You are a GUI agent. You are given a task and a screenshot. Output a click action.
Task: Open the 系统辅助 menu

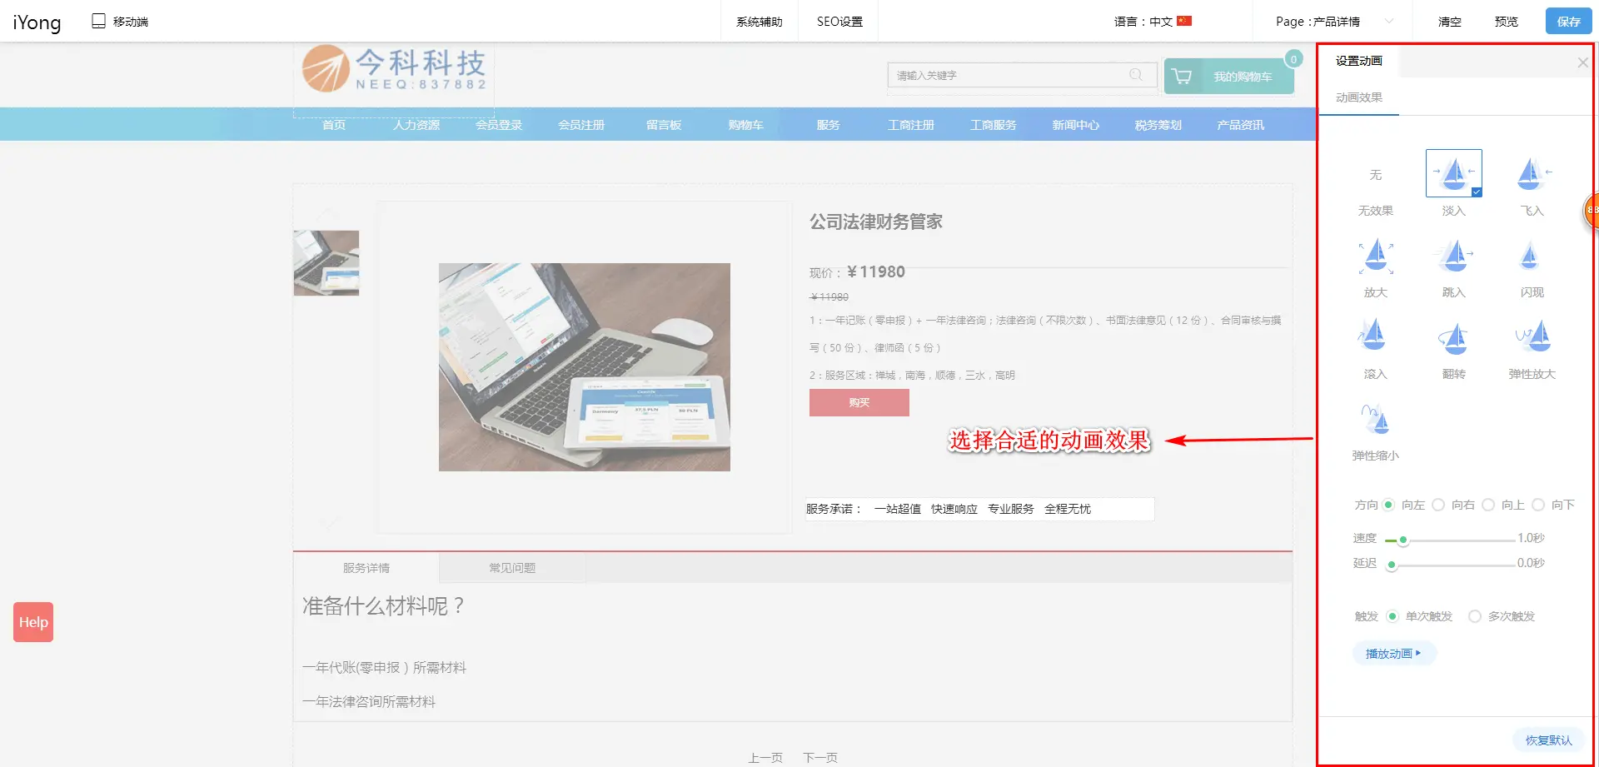759,22
